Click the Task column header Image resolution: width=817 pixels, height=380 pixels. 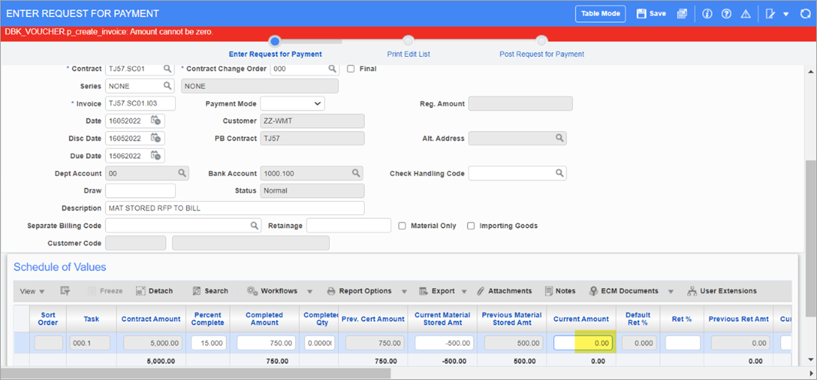point(91,319)
